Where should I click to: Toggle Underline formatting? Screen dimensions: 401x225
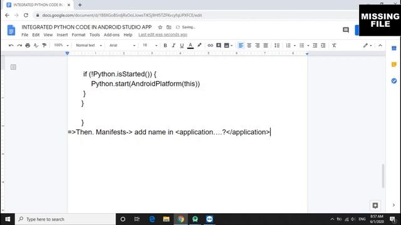click(x=182, y=46)
